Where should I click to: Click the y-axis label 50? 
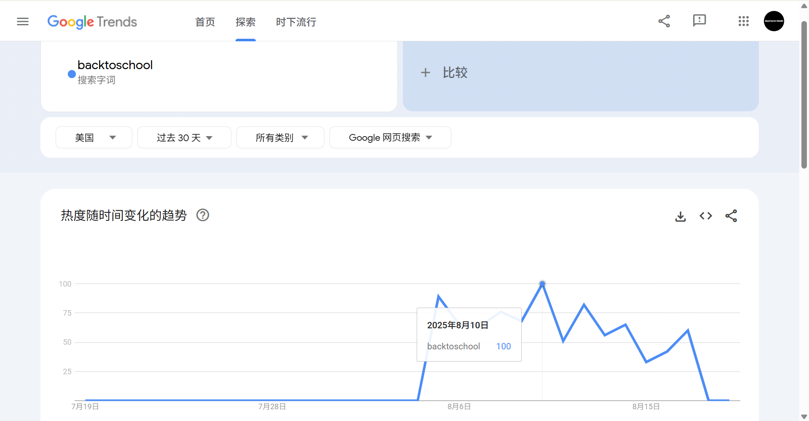click(67, 342)
